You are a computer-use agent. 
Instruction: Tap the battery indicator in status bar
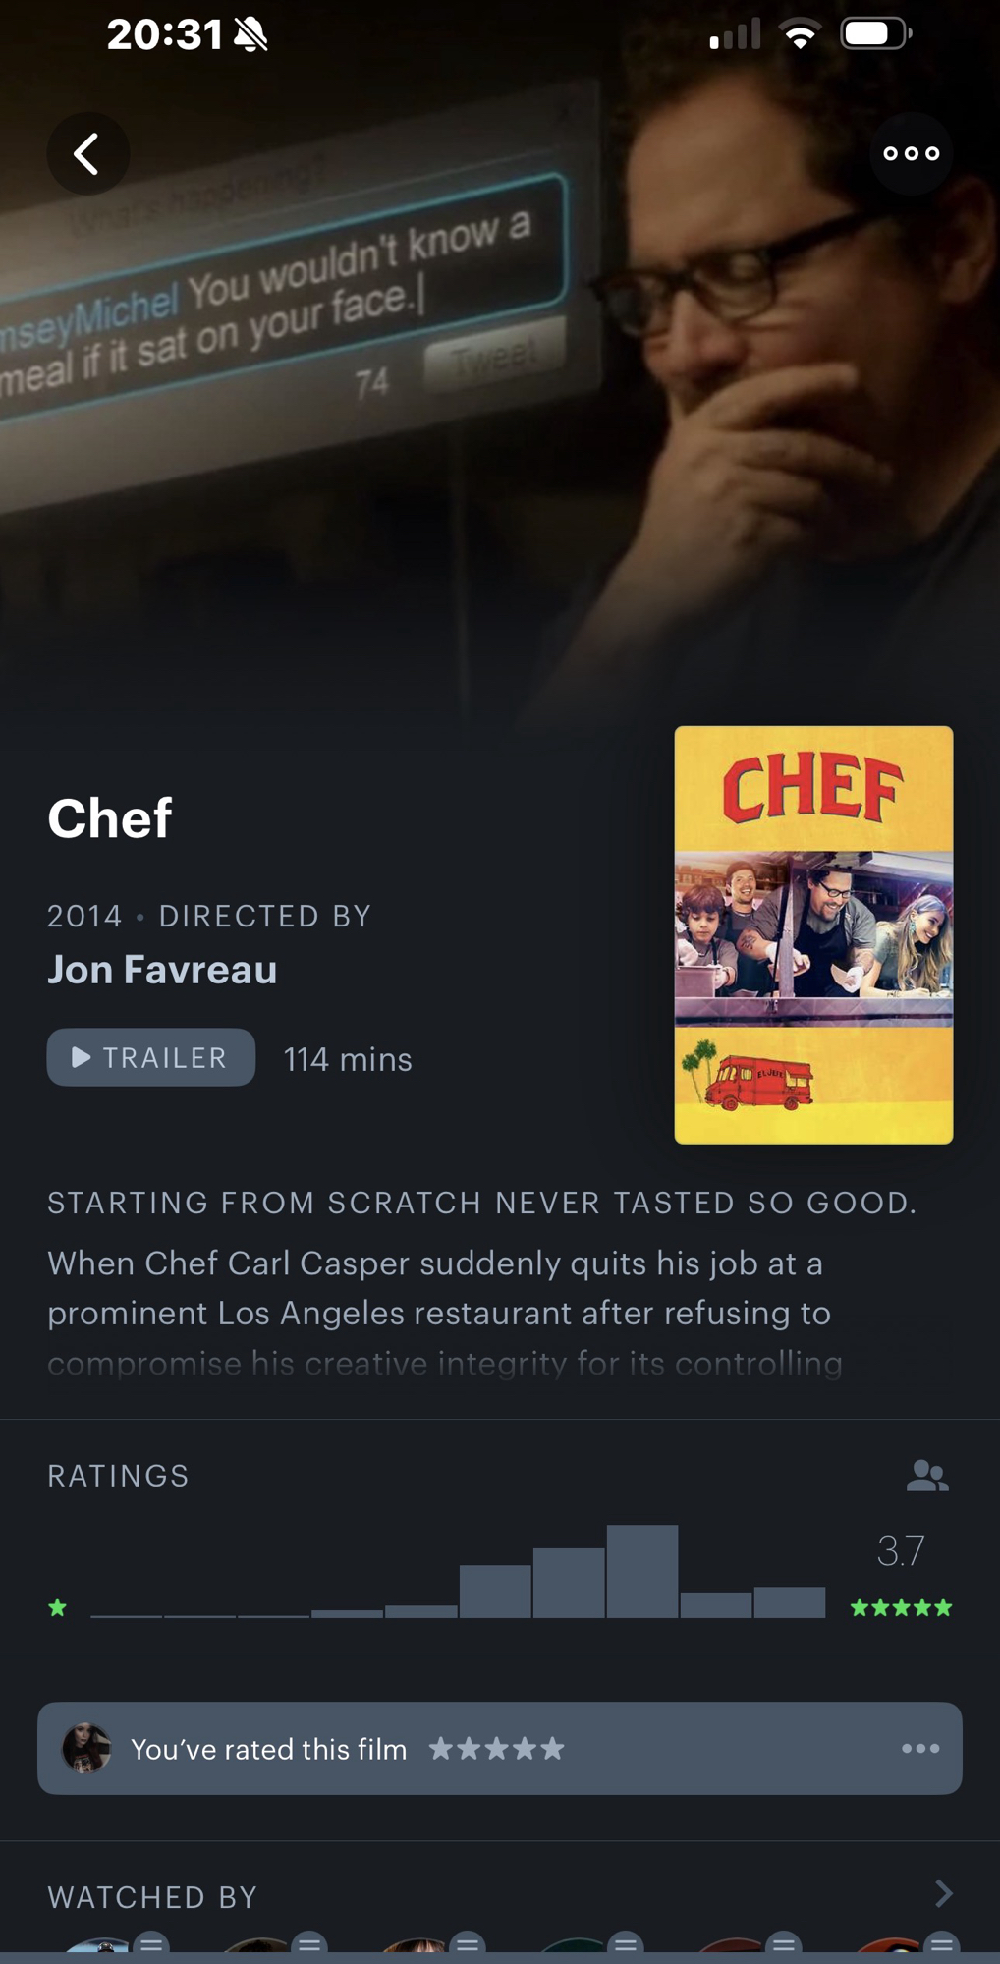pos(876,34)
